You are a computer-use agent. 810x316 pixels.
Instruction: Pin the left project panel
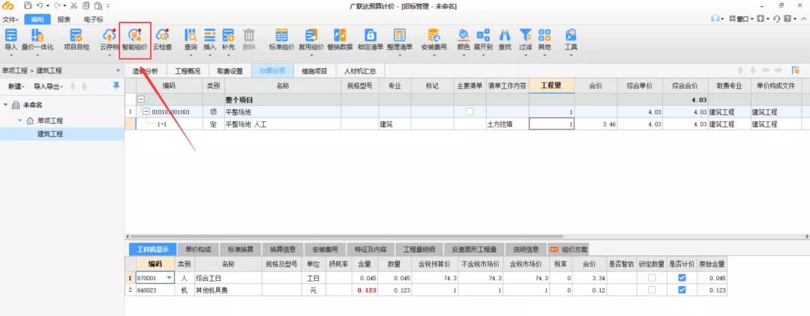tap(116, 85)
